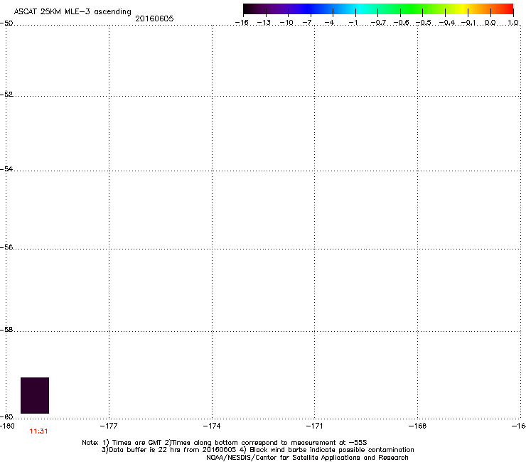Click the -171 longitude axis label

[314, 426]
